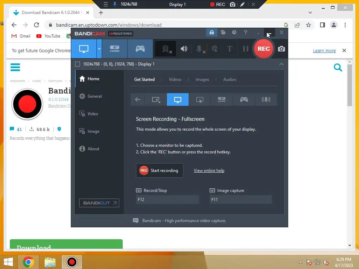Image resolution: width=359 pixels, height=269 pixels.
Task: Click back arrow in mode selector row
Action: tap(137, 99)
